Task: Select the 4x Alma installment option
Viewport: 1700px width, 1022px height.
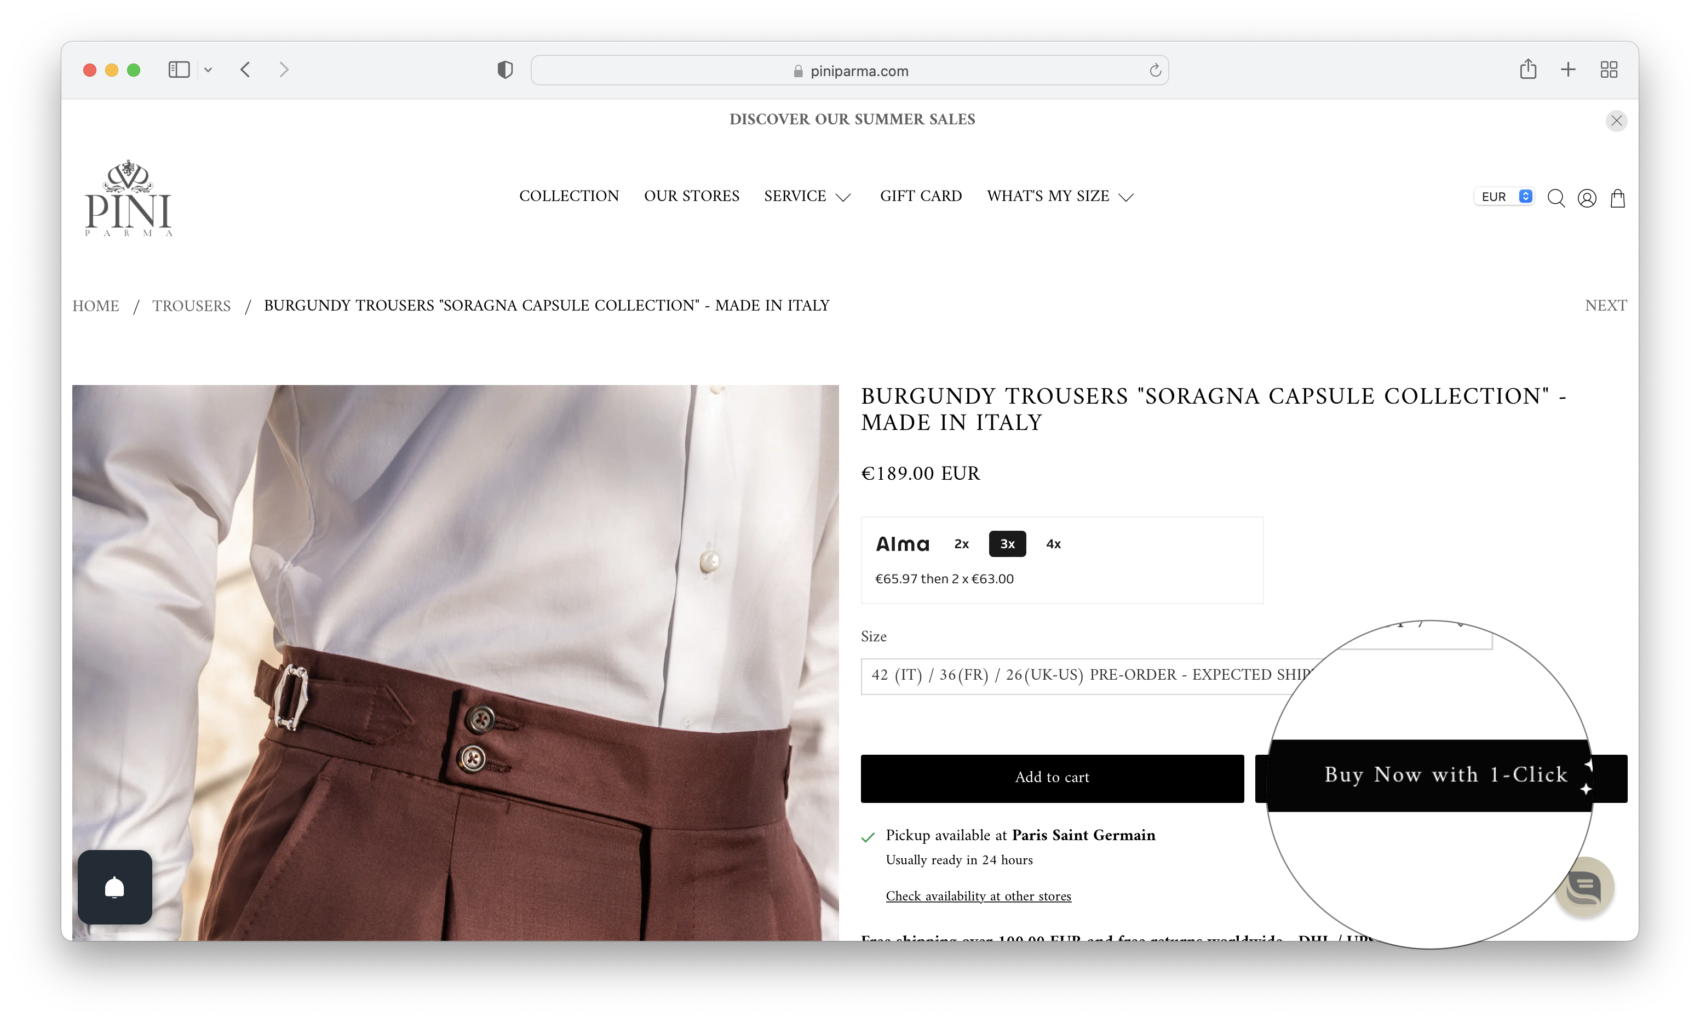Action: tap(1052, 543)
